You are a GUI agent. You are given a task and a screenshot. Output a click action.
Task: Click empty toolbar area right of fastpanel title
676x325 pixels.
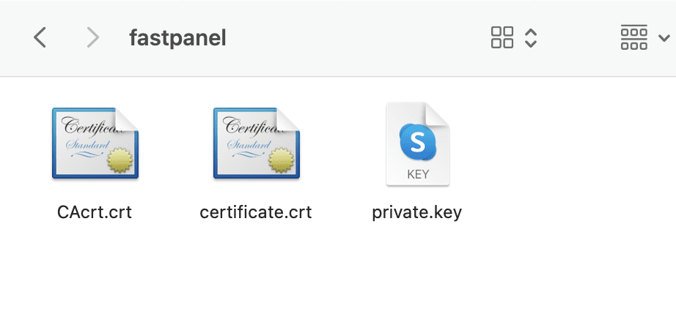coord(352,37)
